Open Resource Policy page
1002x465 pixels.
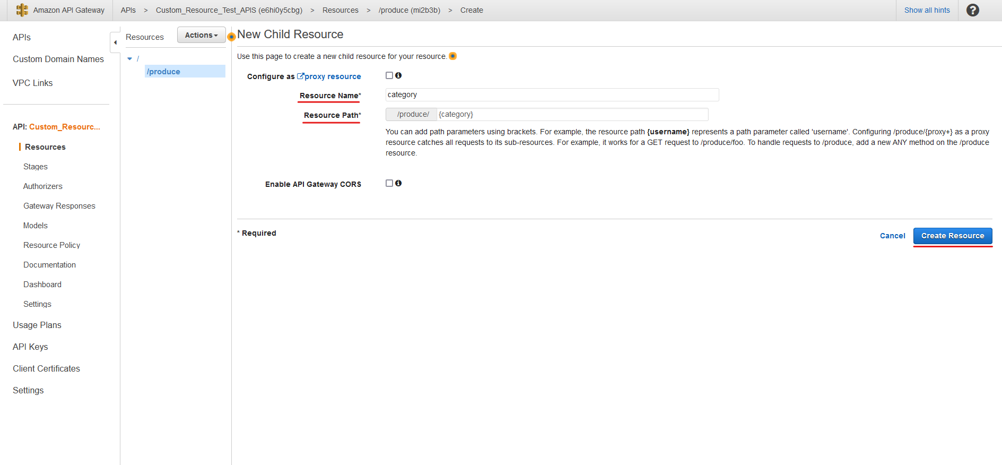click(52, 245)
